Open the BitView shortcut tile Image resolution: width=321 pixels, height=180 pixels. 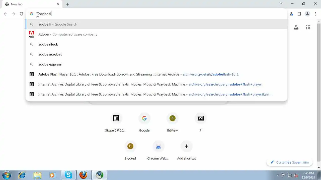pyautogui.click(x=172, y=122)
